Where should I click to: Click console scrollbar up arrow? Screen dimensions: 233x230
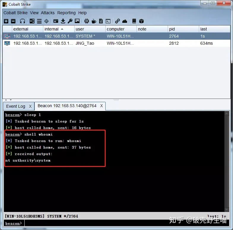[x=227, y=113]
